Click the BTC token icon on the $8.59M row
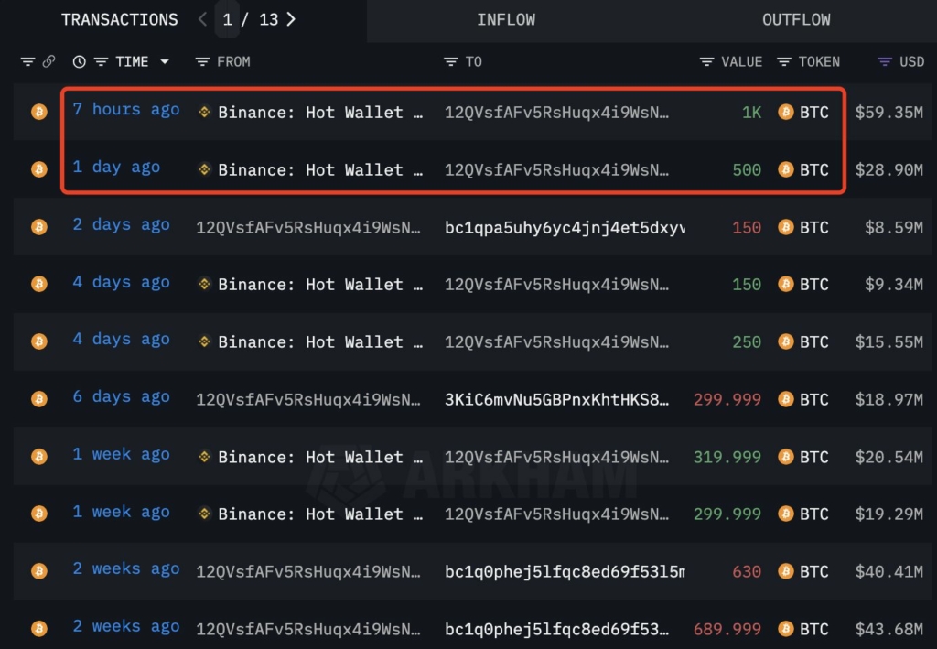This screenshot has height=649, width=937. [786, 227]
